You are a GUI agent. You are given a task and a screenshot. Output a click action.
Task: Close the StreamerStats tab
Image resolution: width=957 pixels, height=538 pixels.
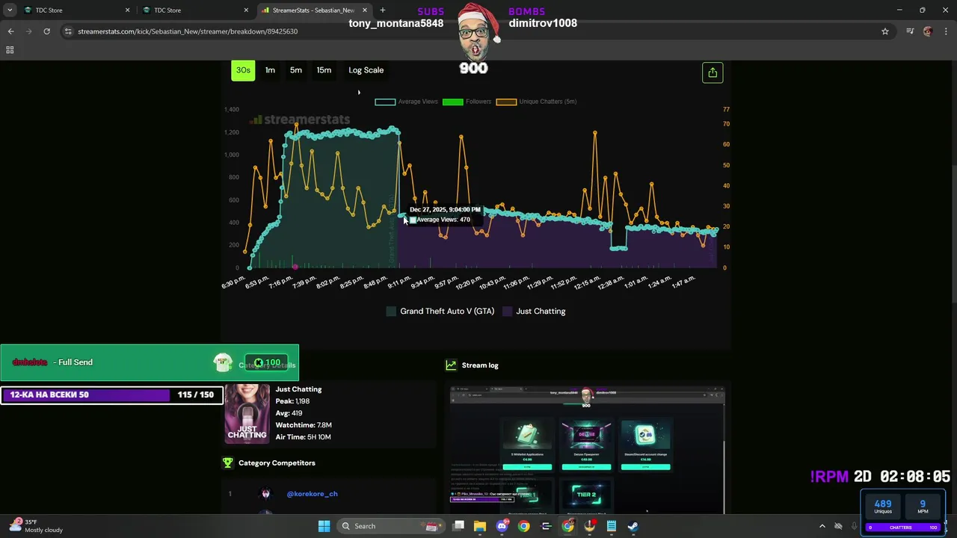366,10
